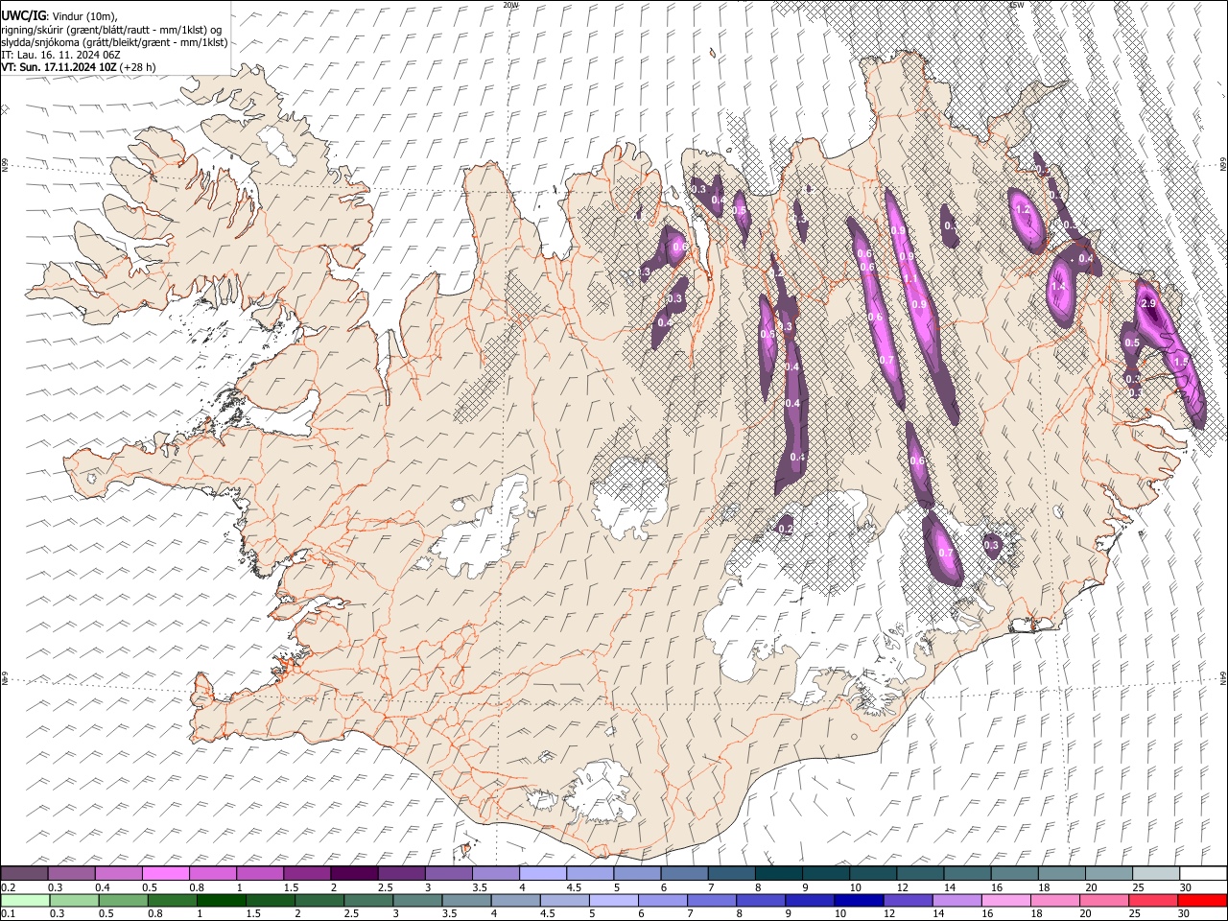The width and height of the screenshot is (1228, 921).
Task: Click the 1.2 snowfall value in the northeast
Action: coord(1023,210)
